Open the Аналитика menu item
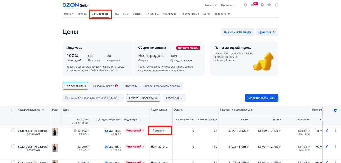This screenshot has width=341, height=163. click(x=169, y=14)
